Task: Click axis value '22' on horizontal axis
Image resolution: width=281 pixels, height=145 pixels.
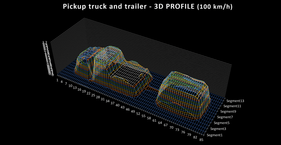Action: 88,93
